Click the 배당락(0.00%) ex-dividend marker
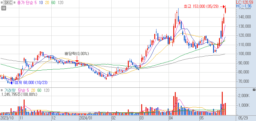The width and height of the screenshot is (256, 121). [x=77, y=54]
